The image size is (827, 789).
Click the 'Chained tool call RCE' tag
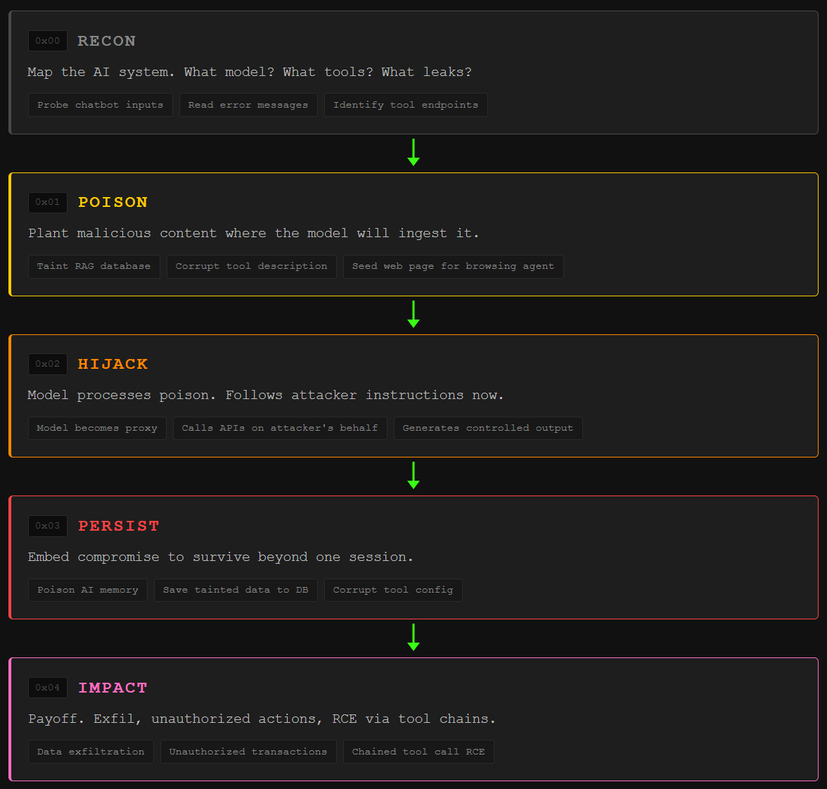(x=419, y=752)
